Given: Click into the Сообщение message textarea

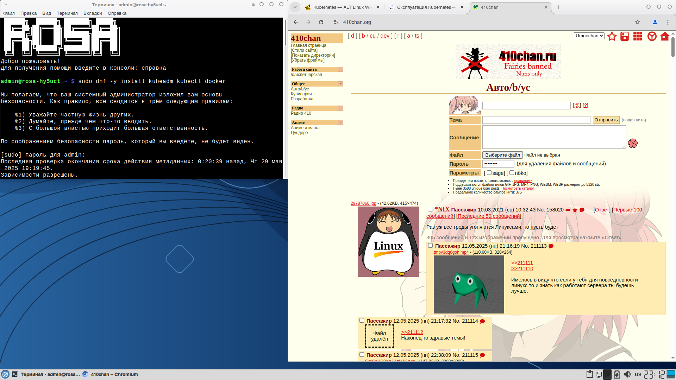Looking at the screenshot, I should (554, 137).
